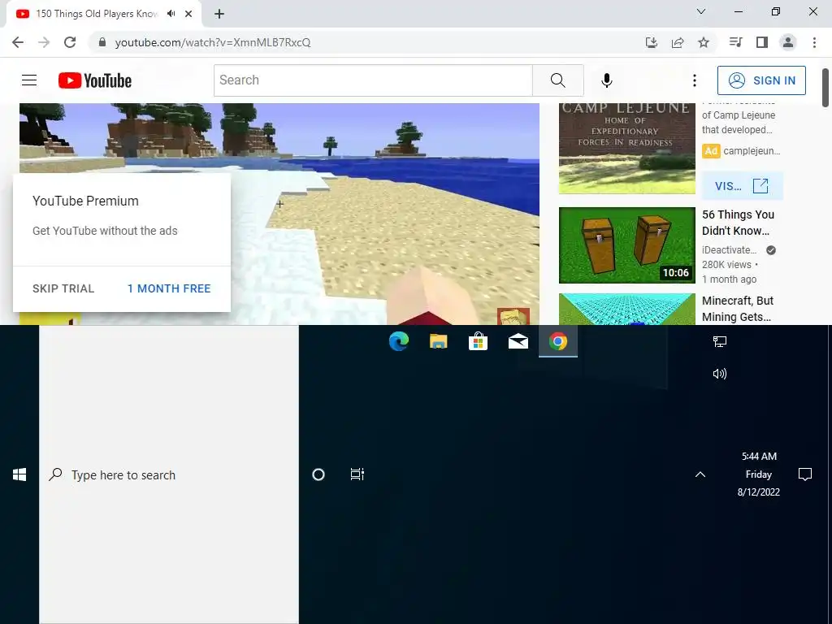Open the iDeactivate channel name

(x=729, y=250)
